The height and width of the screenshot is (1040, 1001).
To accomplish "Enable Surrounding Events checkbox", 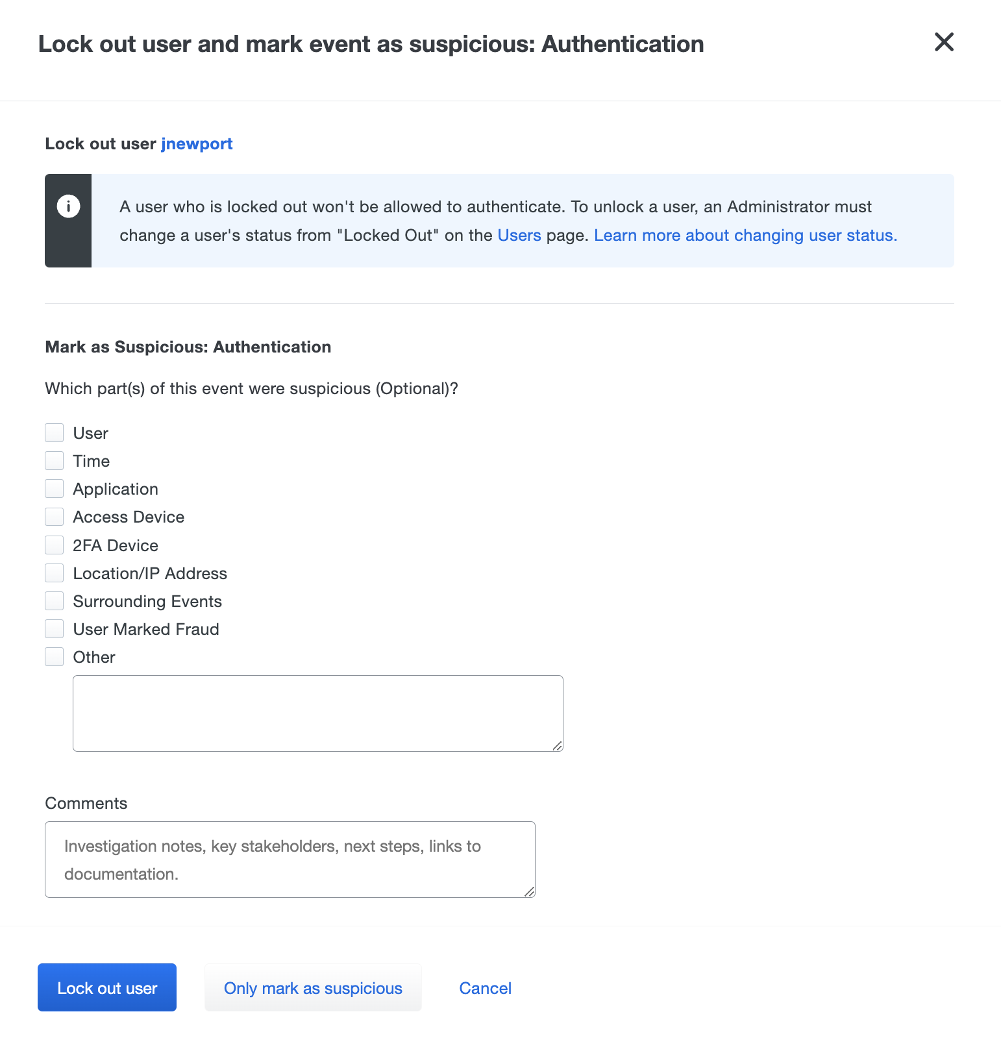I will 54,600.
